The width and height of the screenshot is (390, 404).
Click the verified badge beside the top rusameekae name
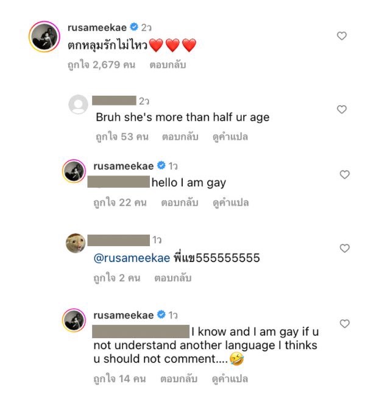pyautogui.click(x=134, y=27)
